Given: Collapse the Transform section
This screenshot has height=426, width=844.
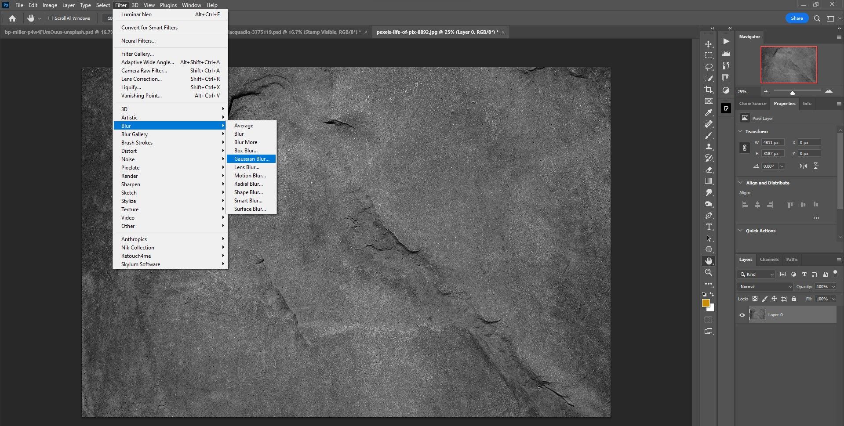Looking at the screenshot, I should click(x=740, y=131).
